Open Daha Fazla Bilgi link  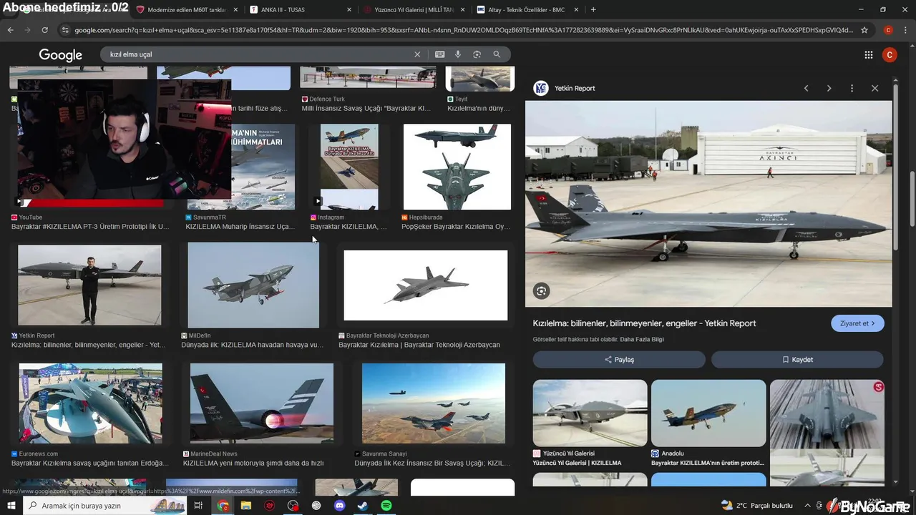[642, 339]
